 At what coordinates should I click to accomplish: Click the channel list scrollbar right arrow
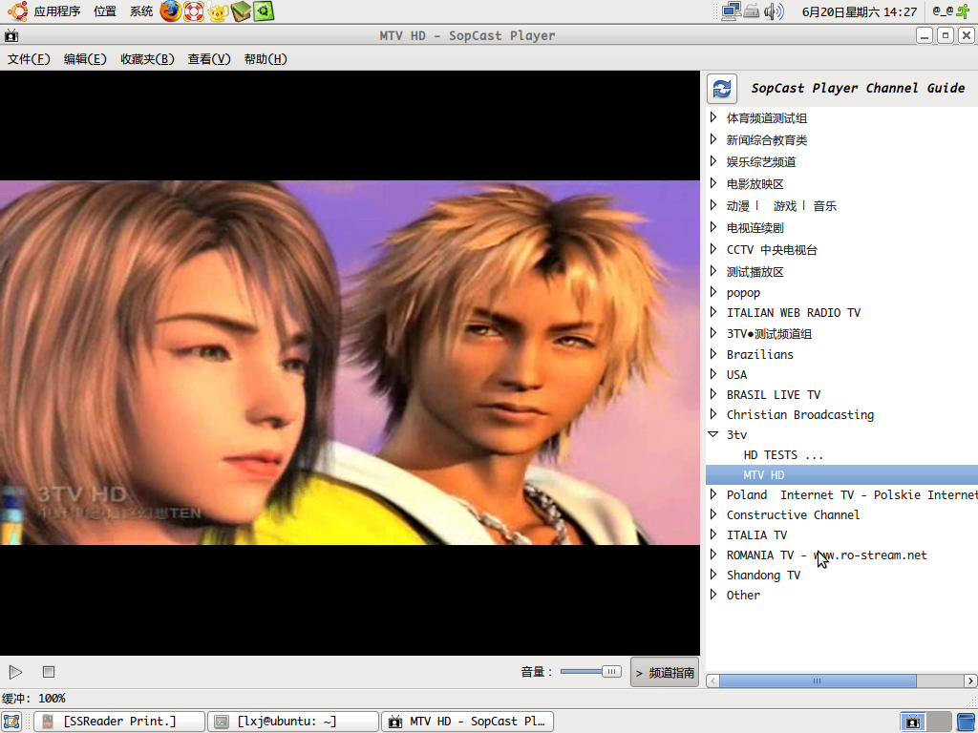click(x=970, y=681)
